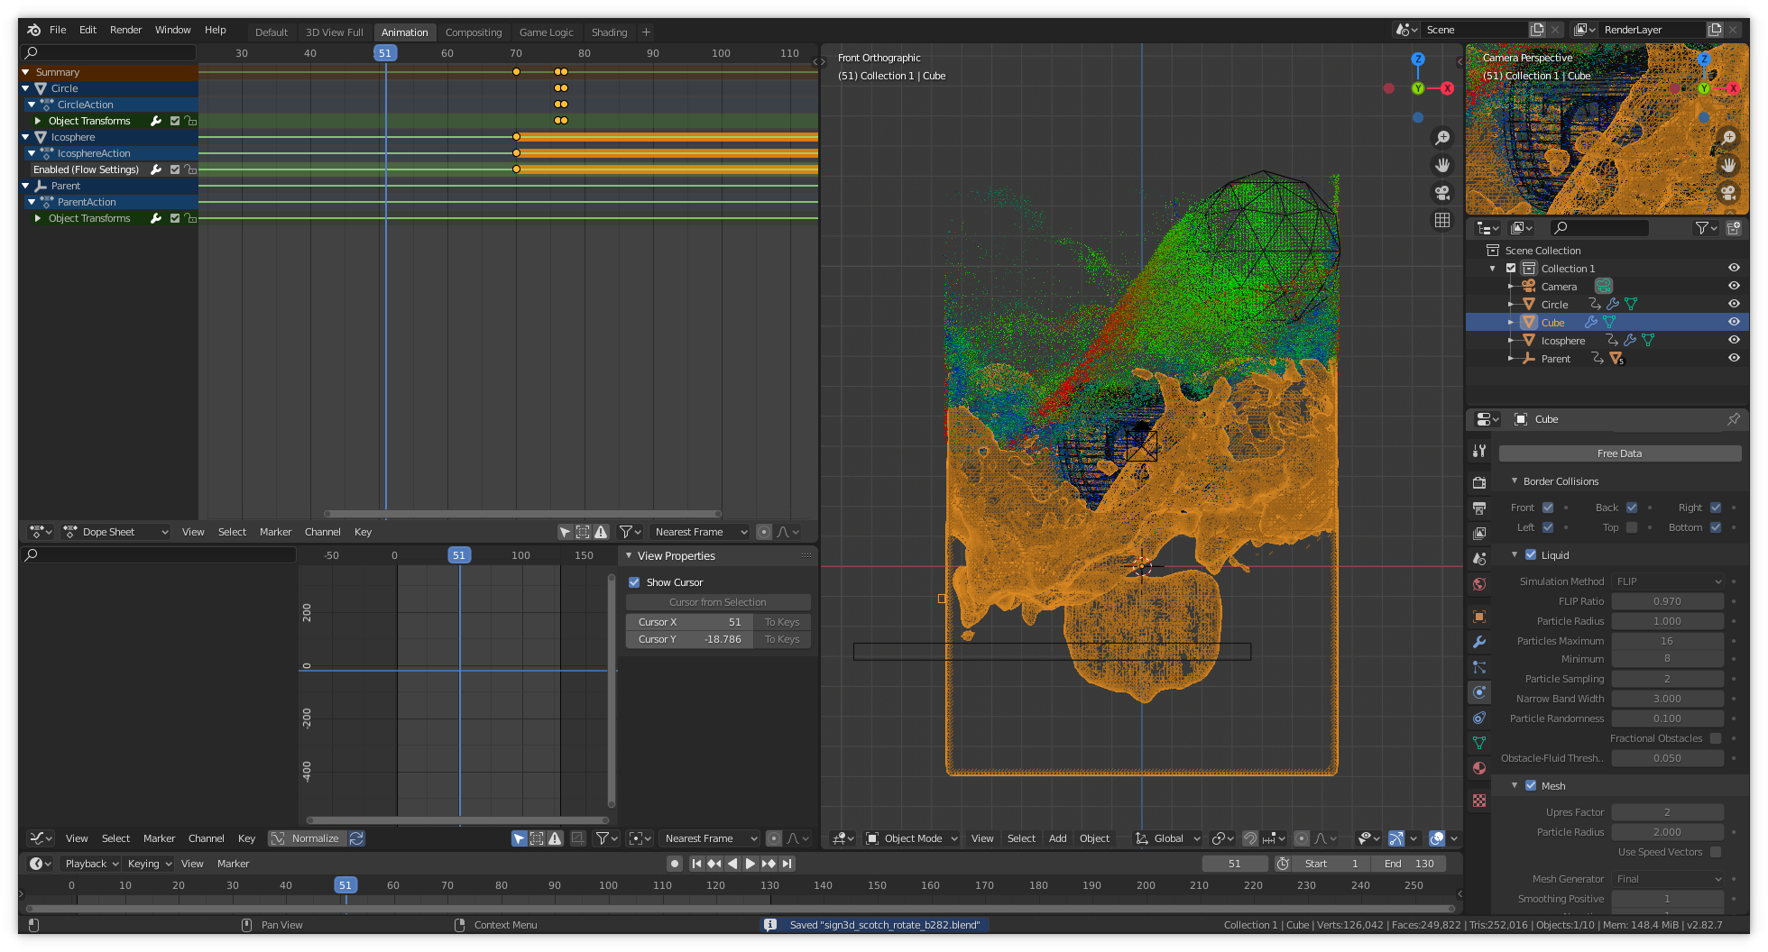Open the Dope Sheet mode dropdown
1768x952 pixels.
116,532
